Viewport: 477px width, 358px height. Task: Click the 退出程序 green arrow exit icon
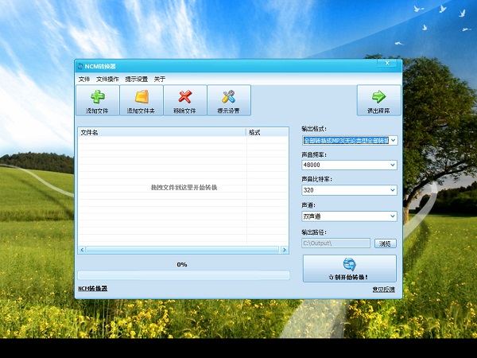[x=378, y=100]
